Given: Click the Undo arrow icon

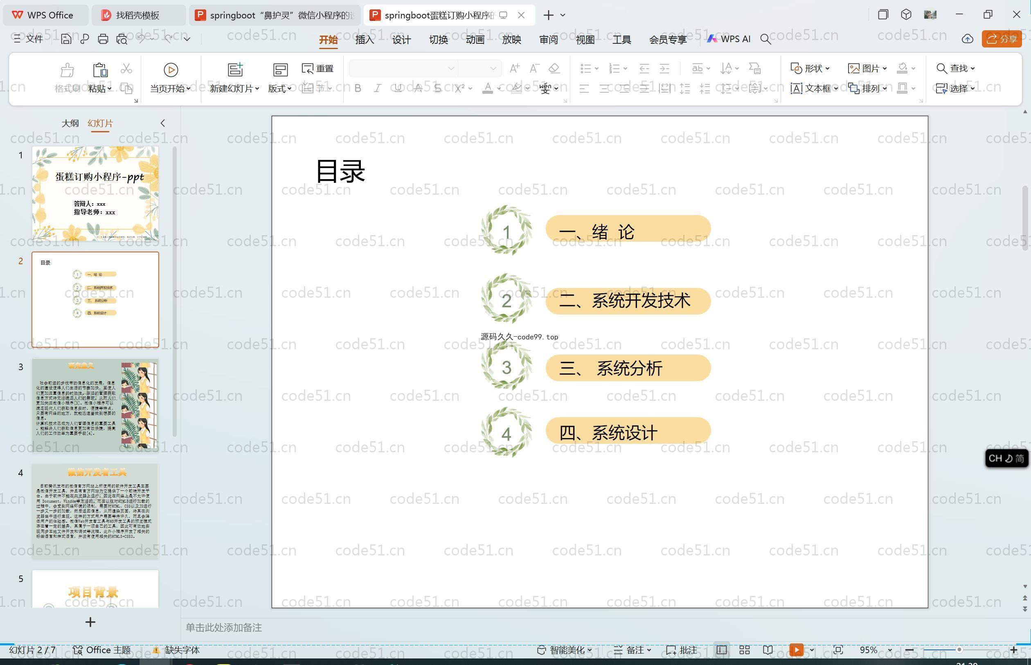Looking at the screenshot, I should click(x=142, y=39).
